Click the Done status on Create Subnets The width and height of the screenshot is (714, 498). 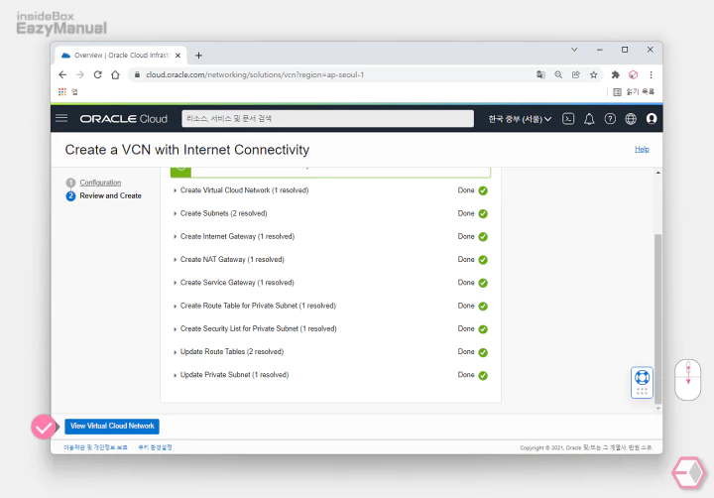466,213
